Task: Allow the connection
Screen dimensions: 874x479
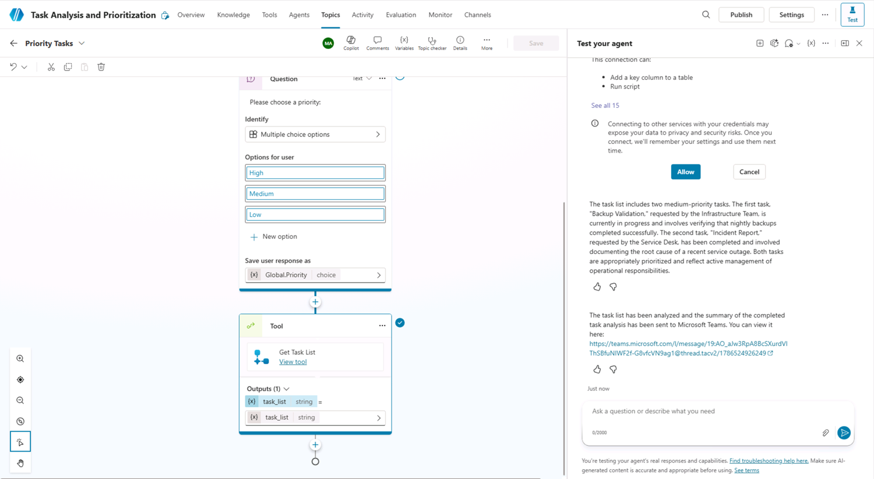Action: [x=686, y=172]
